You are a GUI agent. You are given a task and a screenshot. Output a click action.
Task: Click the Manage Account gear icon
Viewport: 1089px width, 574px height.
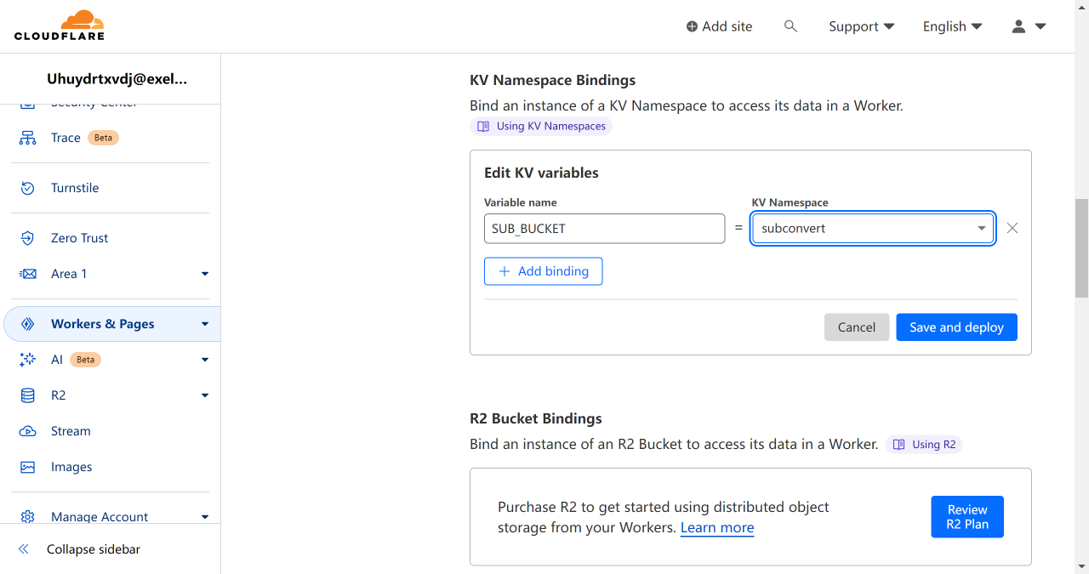28,517
